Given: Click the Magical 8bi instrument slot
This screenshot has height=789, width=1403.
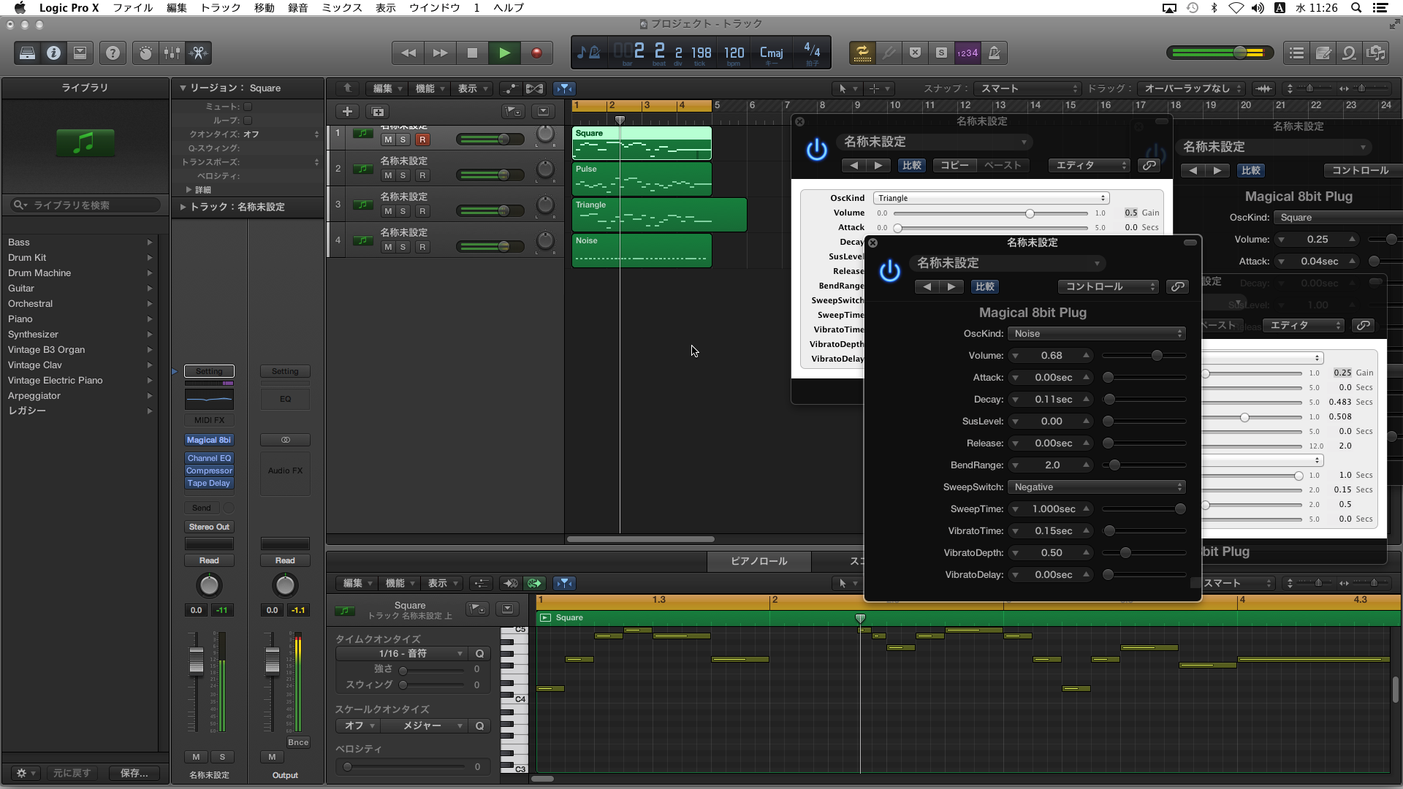Looking at the screenshot, I should [x=209, y=440].
